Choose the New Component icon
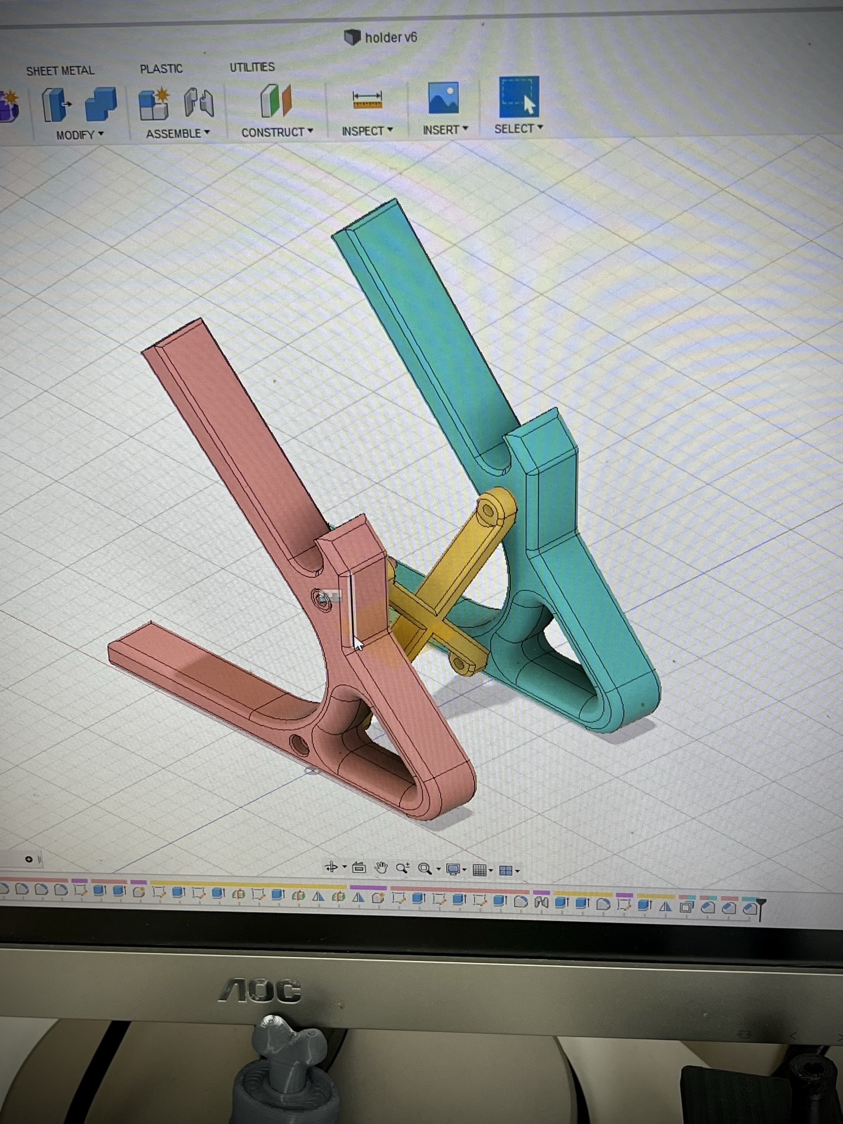 pyautogui.click(x=153, y=103)
